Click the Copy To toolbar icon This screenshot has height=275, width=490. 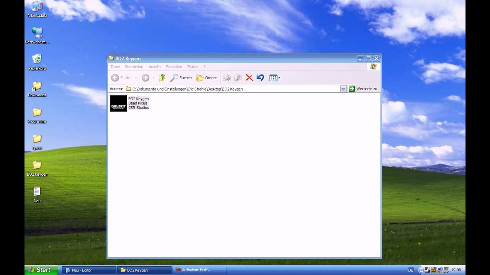[238, 78]
